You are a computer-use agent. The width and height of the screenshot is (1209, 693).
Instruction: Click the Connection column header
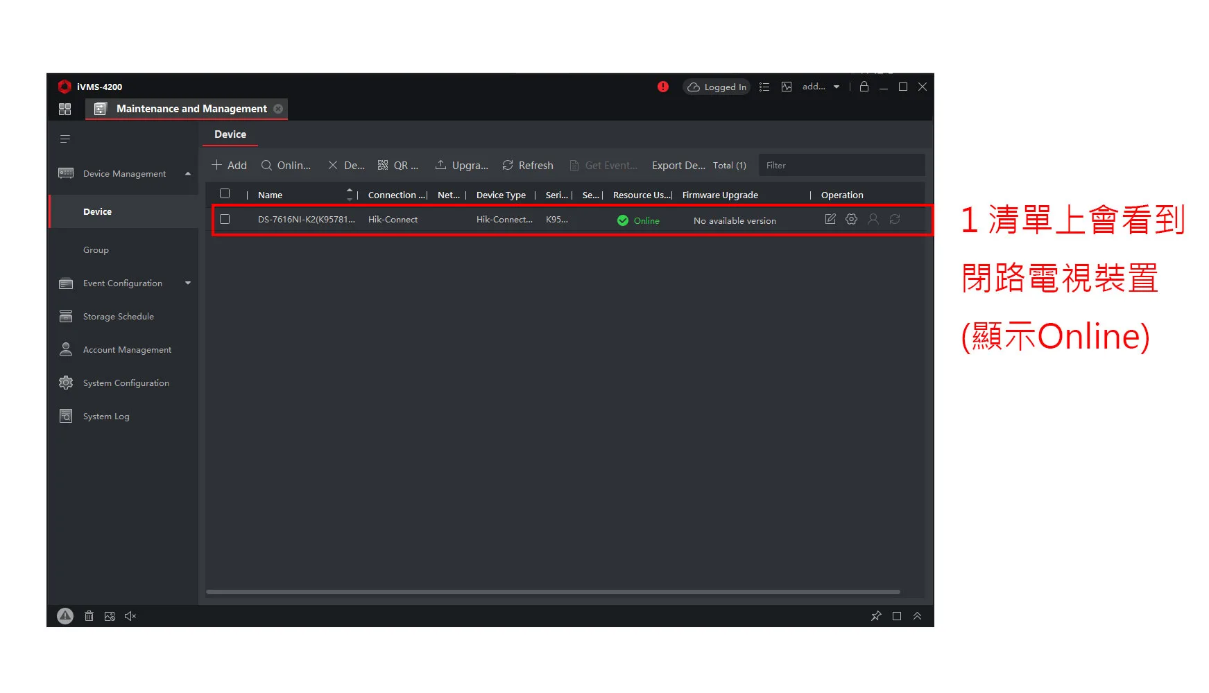(x=397, y=195)
